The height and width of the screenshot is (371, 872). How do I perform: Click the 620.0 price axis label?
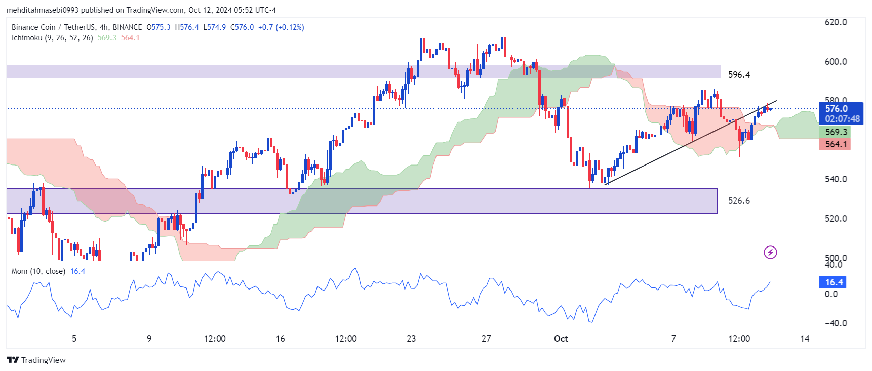pos(836,22)
